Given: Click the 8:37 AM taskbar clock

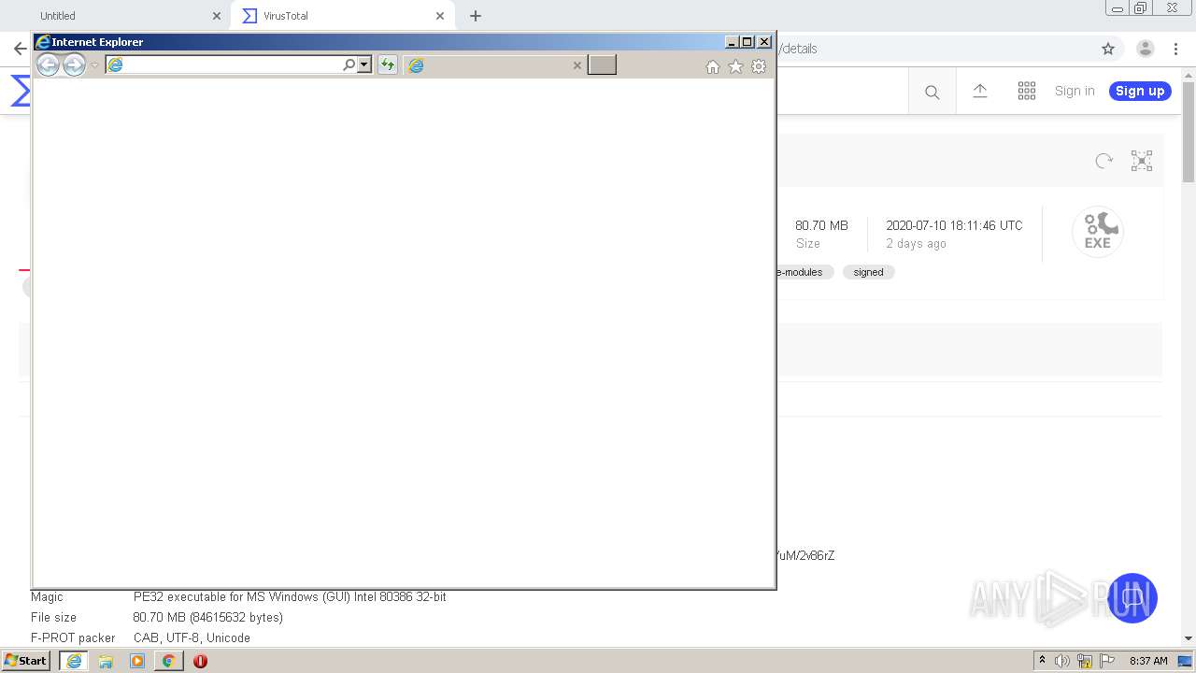Looking at the screenshot, I should click(1148, 661).
